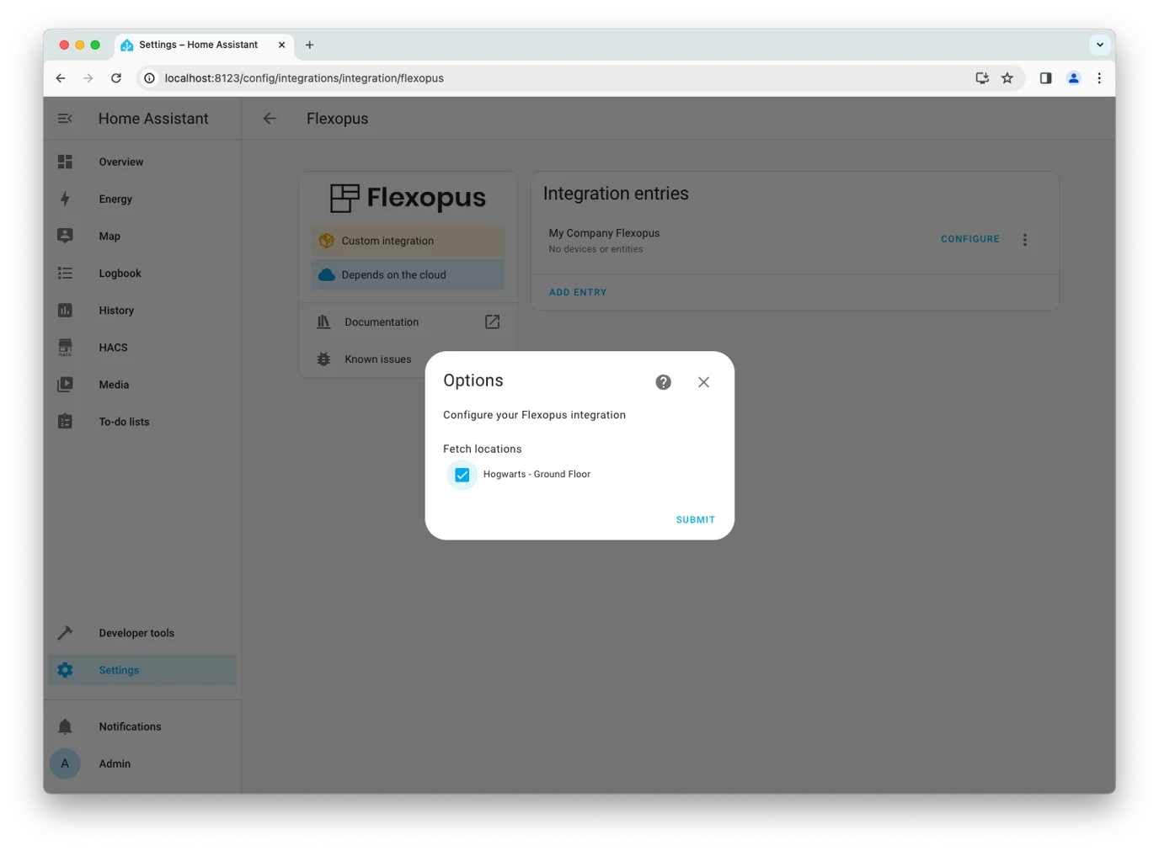
Task: Open the Chrome three-dot menu
Action: (1099, 78)
